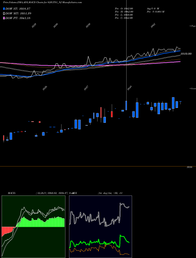Image resolution: width=196 pixels, height=258 pixels.
Task: Click the 'Pre C: 1062.00' close value
Action: [x=124, y=18]
